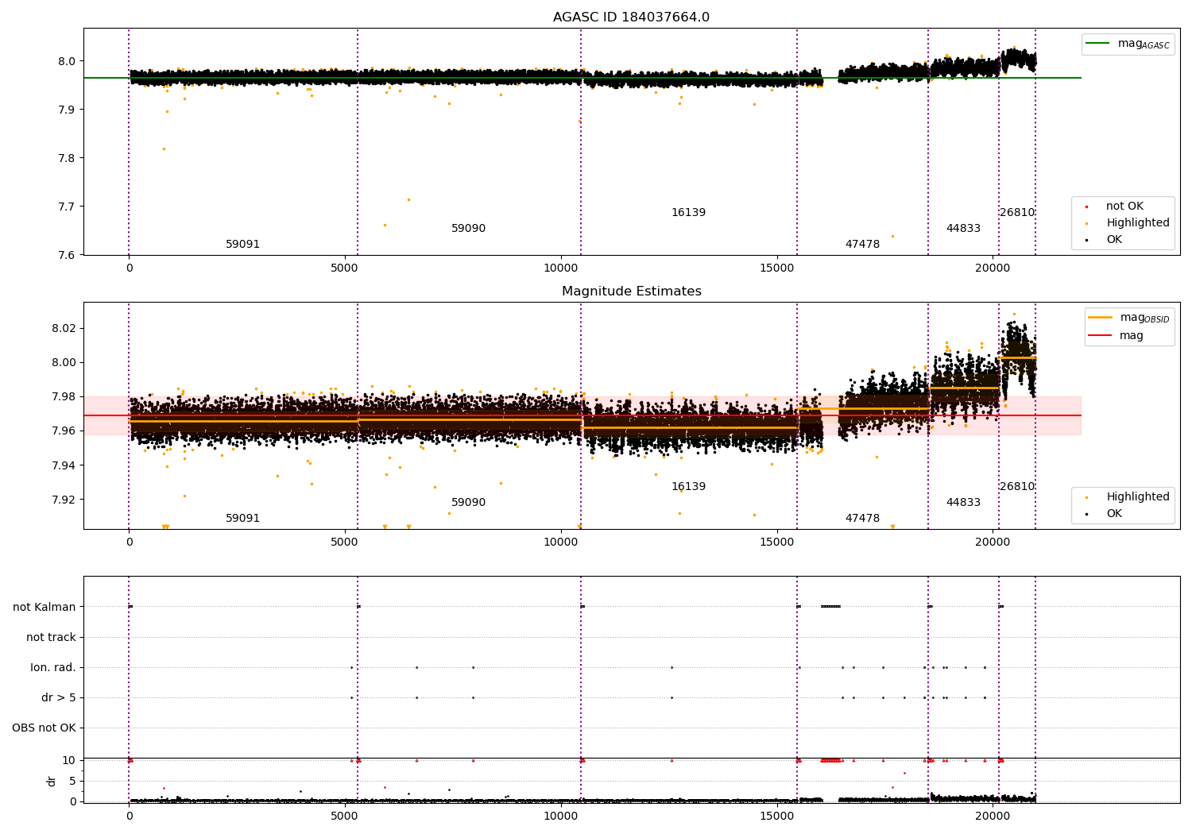
Task: Click the red line sample beside mag legend entry
Action: click(1101, 336)
